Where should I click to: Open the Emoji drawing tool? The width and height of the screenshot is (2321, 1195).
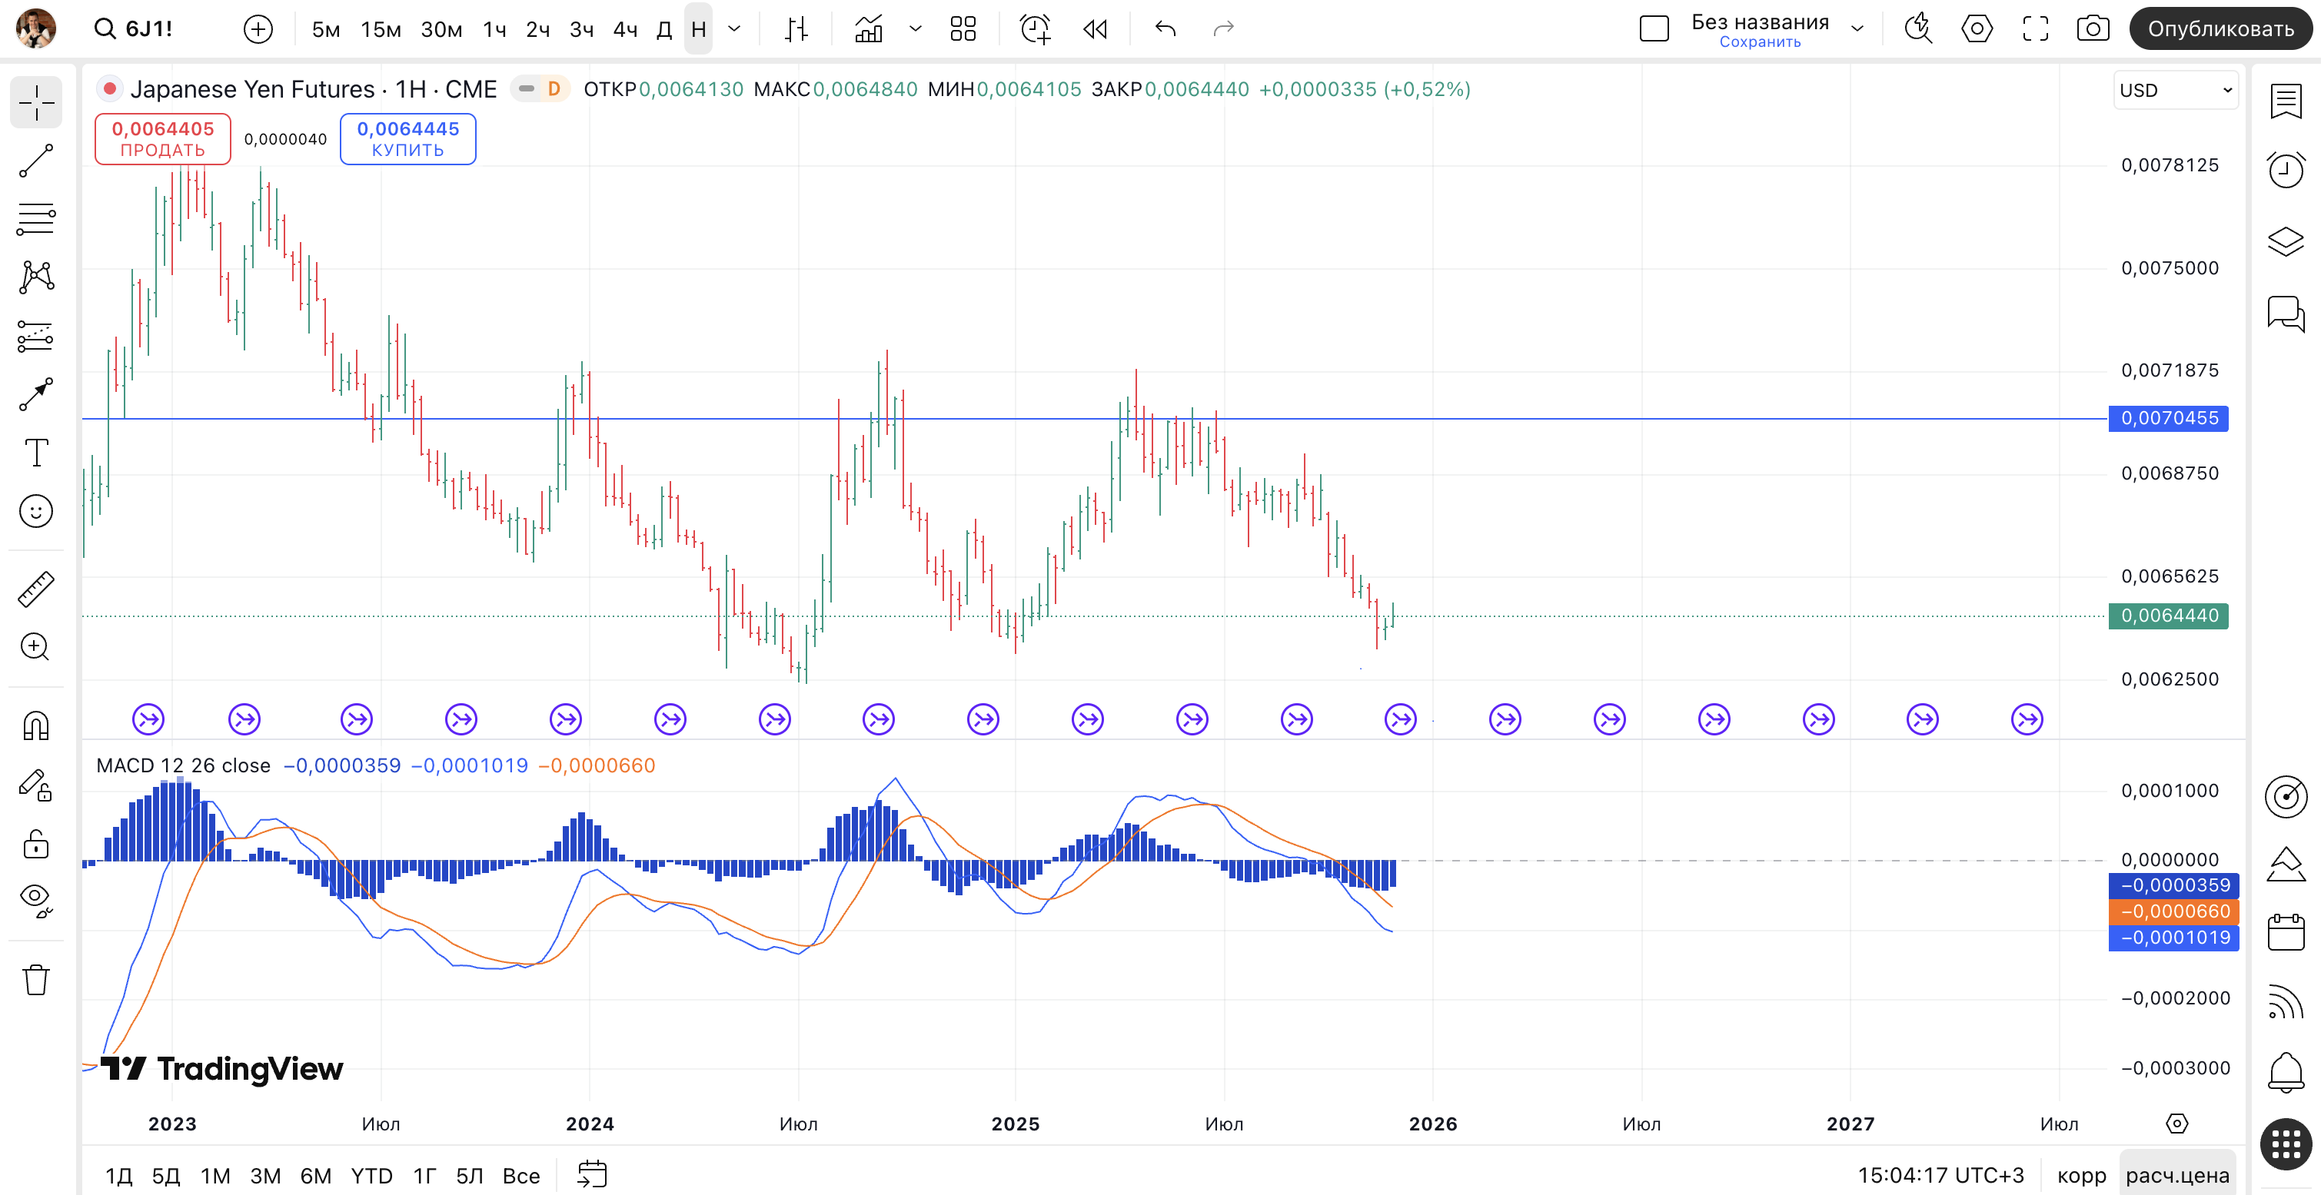point(35,510)
